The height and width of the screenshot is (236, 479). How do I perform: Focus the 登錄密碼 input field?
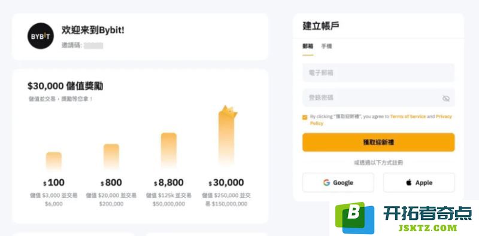378,97
